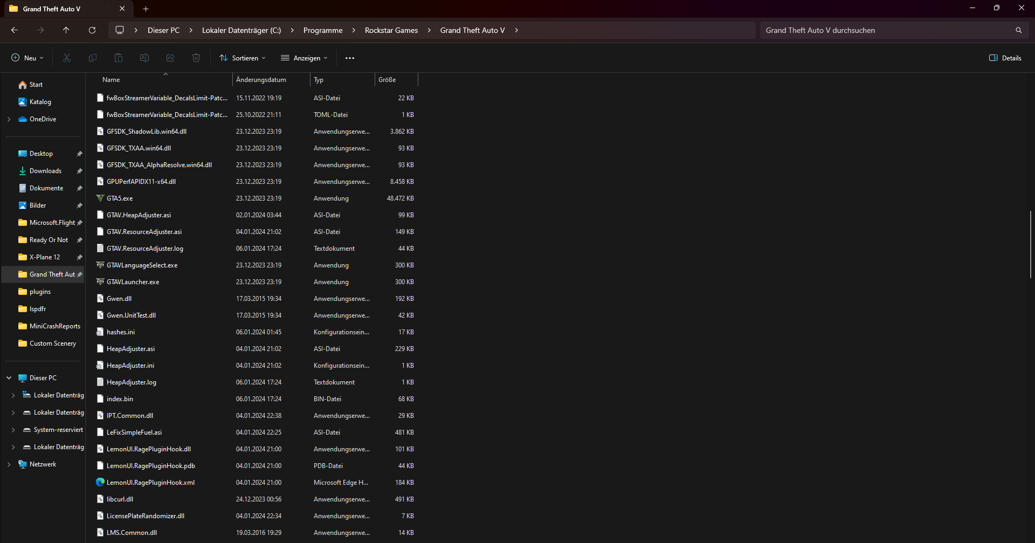Image resolution: width=1035 pixels, height=543 pixels.
Task: Expand the System-reserviert drive node
Action: [13, 430]
